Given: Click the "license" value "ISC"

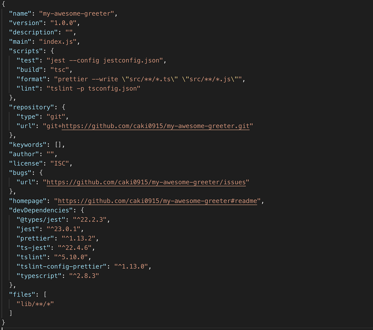Looking at the screenshot, I should pyautogui.click(x=60, y=163).
